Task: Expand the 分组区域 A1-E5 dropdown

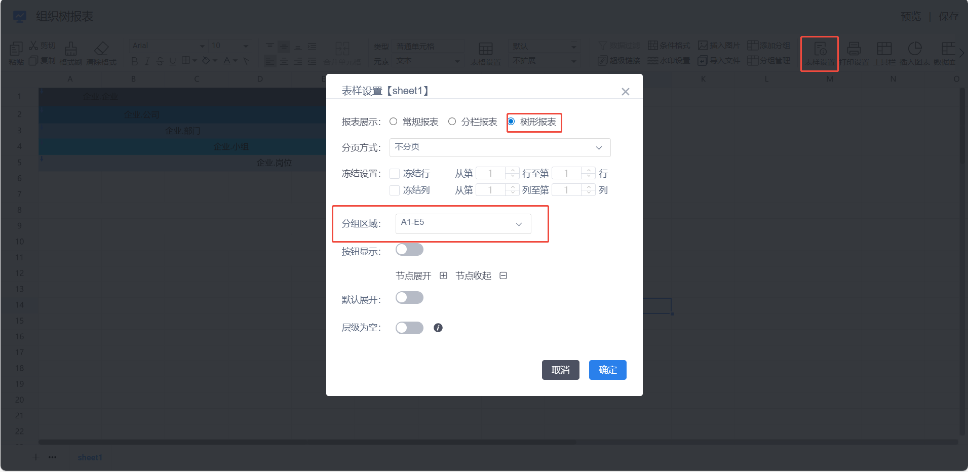Action: (x=463, y=224)
